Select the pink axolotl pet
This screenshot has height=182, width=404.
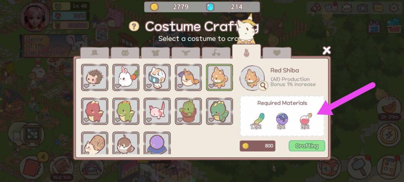point(157,111)
